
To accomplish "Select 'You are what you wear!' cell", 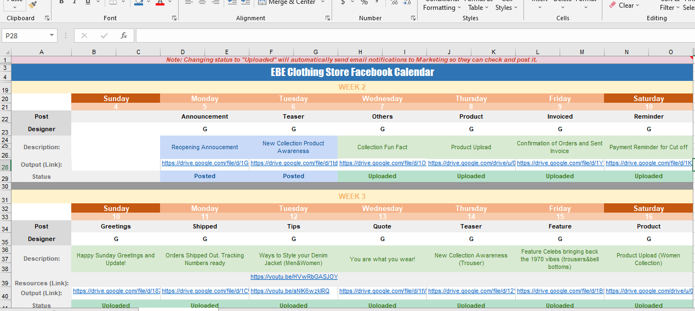I will coord(383,259).
